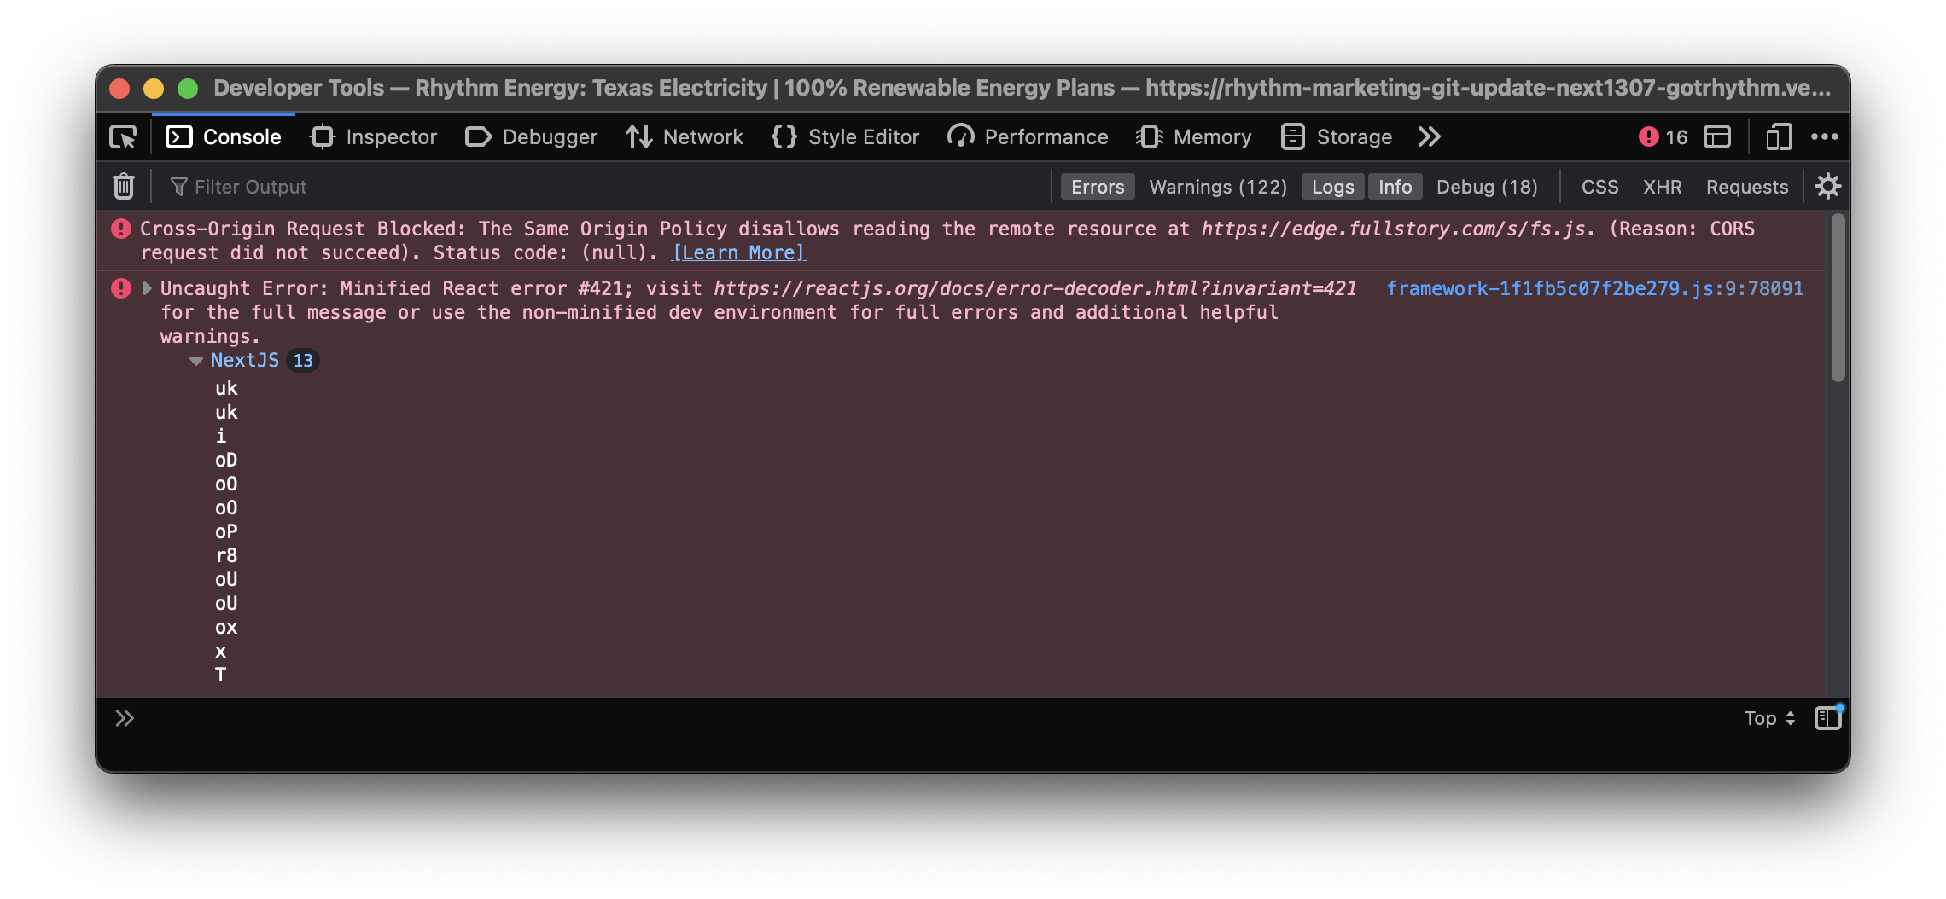Click the Learn More link
The height and width of the screenshot is (899, 1946).
pos(738,252)
